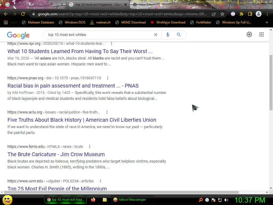The width and height of the screenshot is (273, 205).
Task: Open 'The Brute Caricature - Jim Crow Museum' result
Action: tap(56, 154)
